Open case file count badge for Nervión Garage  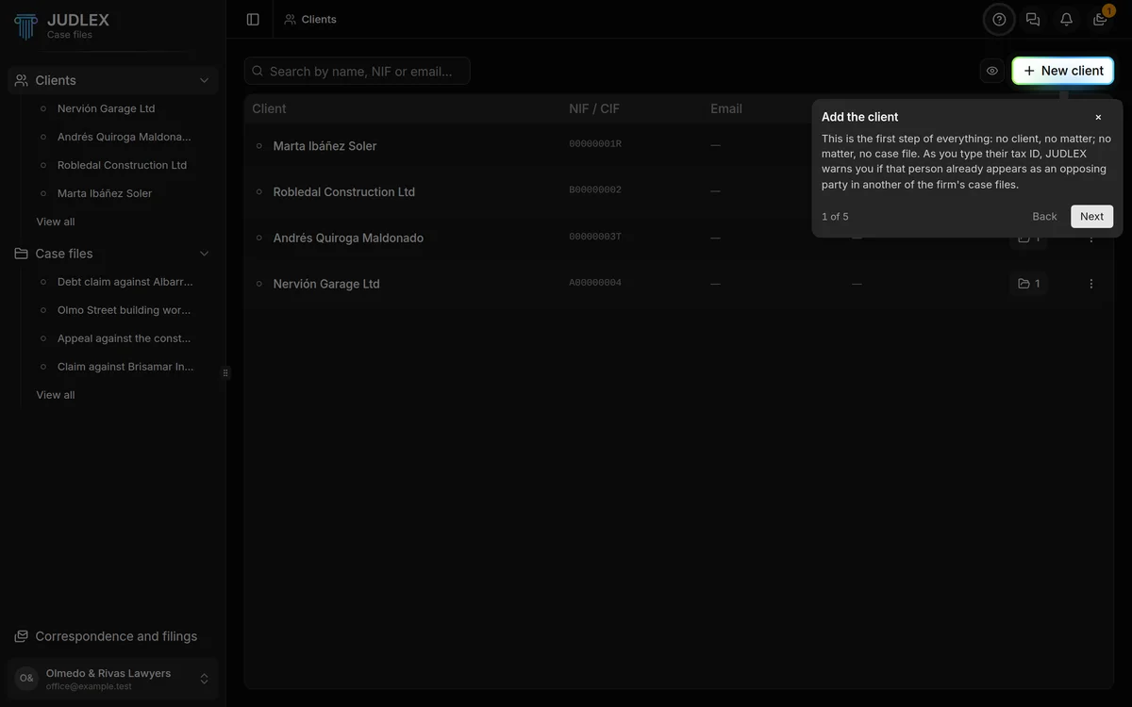(x=1029, y=284)
